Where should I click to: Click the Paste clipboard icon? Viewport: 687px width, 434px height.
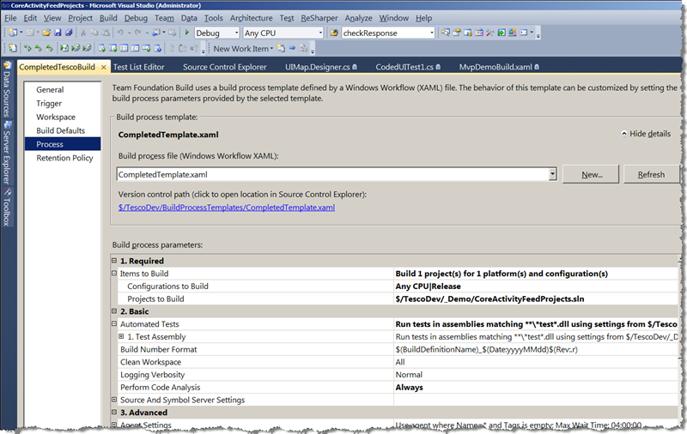[106, 33]
